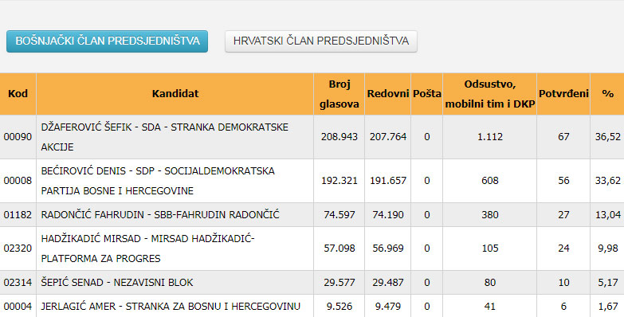Sort by Broj glasova column header
This screenshot has width=624, height=317.
(339, 94)
